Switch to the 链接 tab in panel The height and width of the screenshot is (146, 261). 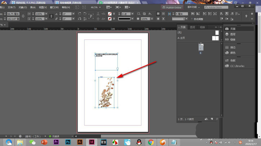pyautogui.click(x=203, y=27)
